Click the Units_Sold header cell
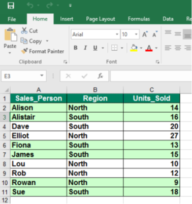The height and width of the screenshot is (204, 192). click(151, 98)
